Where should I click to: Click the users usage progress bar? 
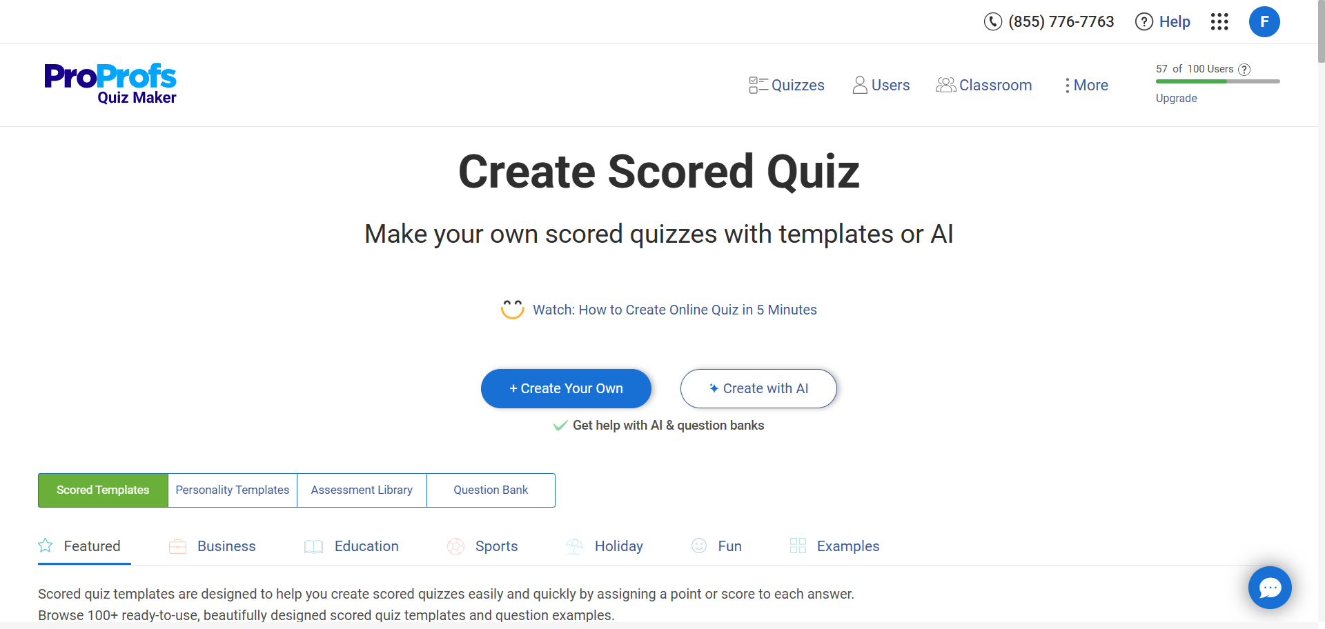(x=1217, y=81)
